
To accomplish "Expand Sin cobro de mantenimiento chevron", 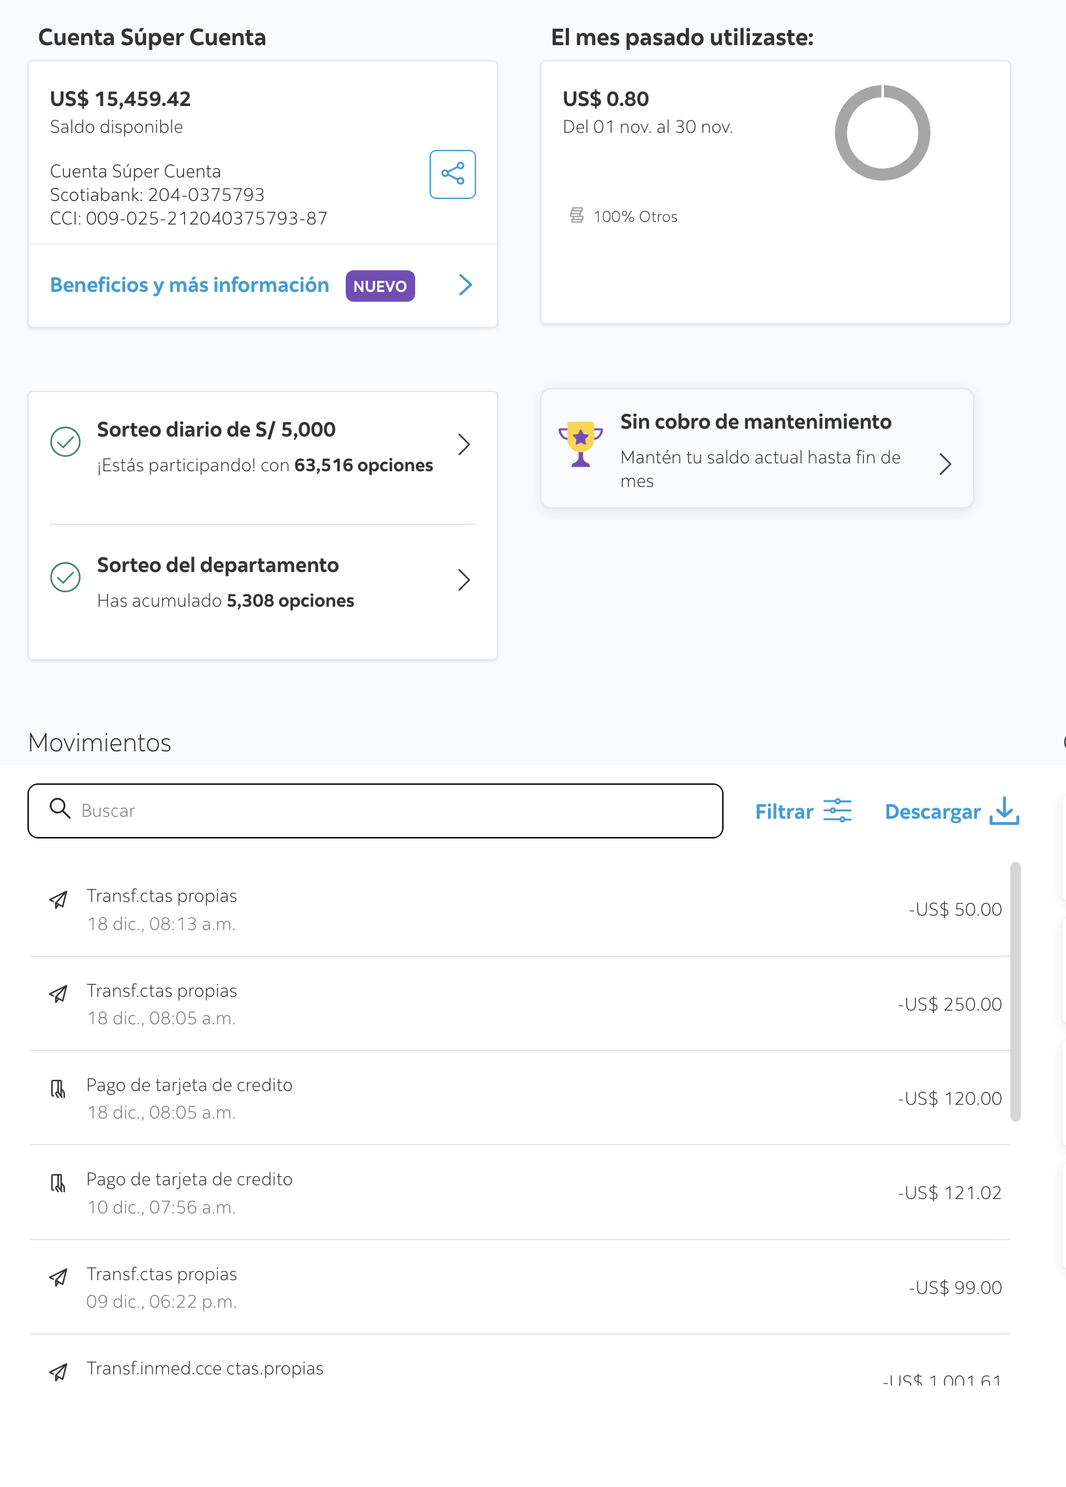I will coord(945,464).
